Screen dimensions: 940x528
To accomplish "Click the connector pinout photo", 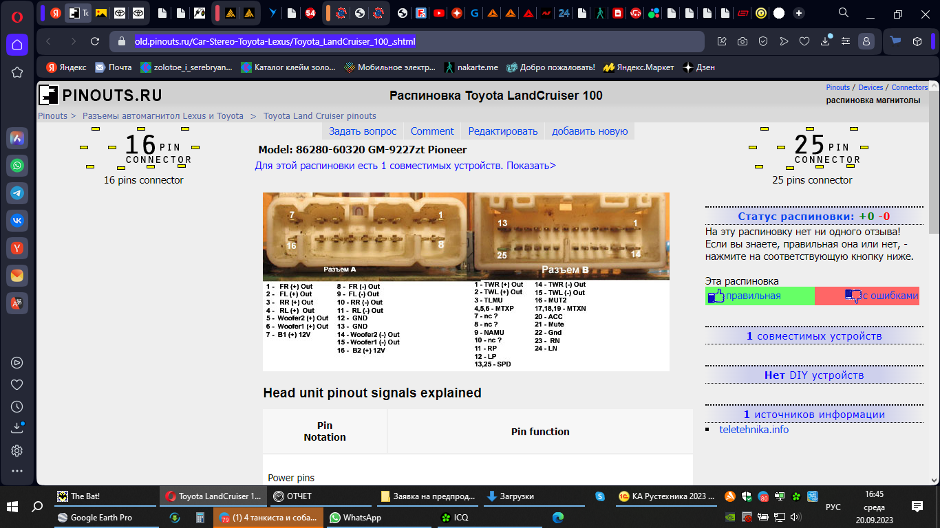I will coord(466,282).
